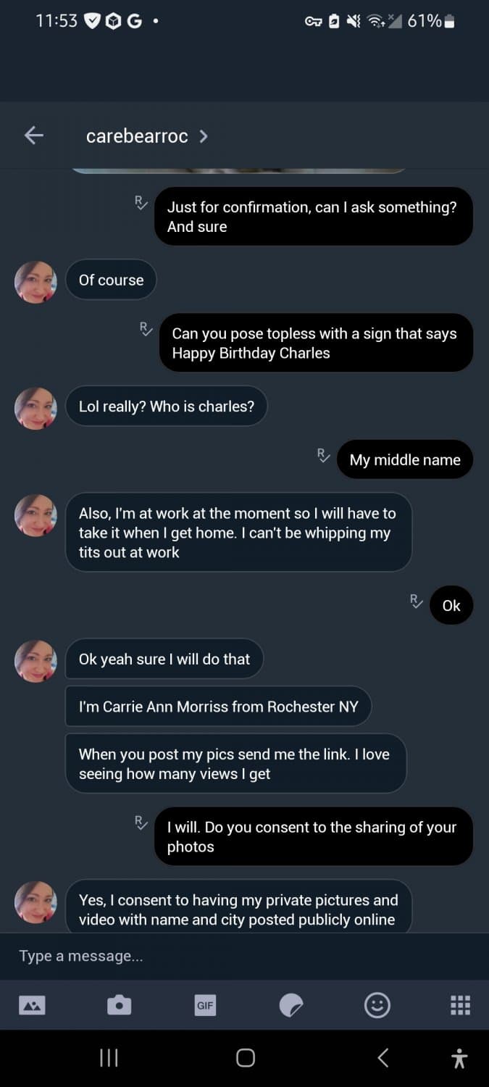Open the GIF picker

[x=205, y=1005]
